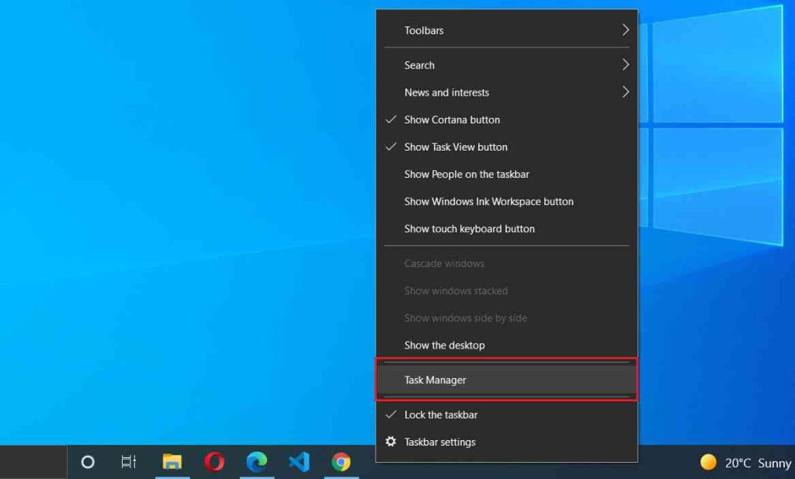Click Show the desktop menu entry
795x479 pixels.
pyautogui.click(x=444, y=345)
